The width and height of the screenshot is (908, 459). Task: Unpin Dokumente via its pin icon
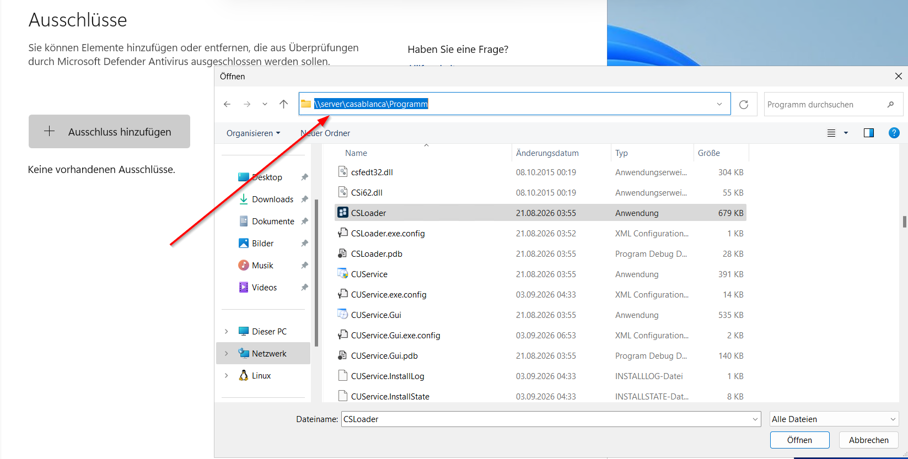tap(304, 221)
